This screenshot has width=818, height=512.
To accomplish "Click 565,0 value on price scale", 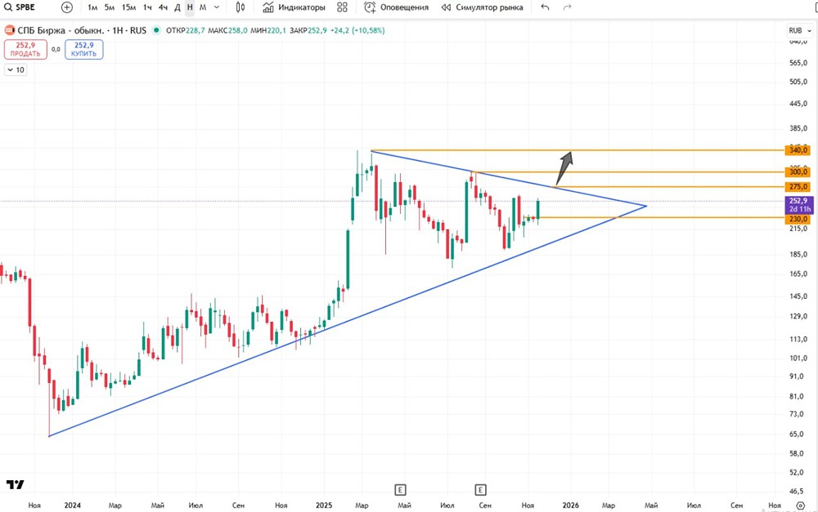I will tap(798, 63).
